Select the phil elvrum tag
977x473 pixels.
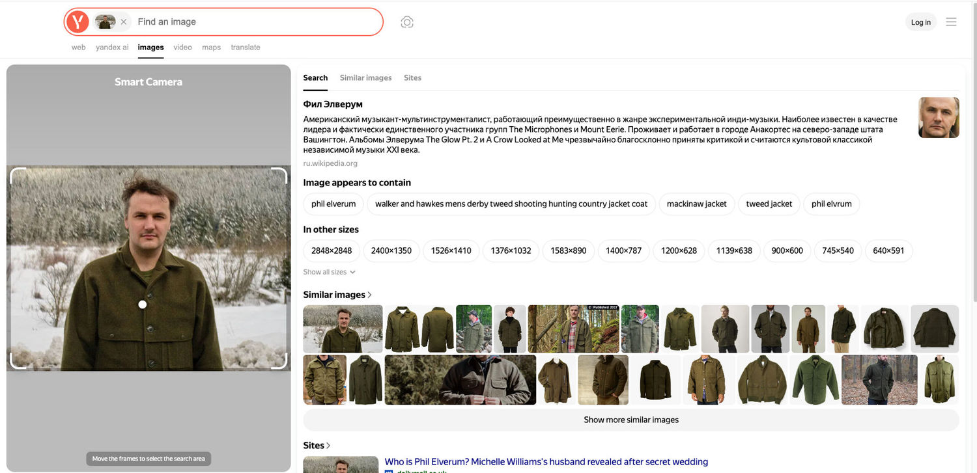[x=832, y=204]
